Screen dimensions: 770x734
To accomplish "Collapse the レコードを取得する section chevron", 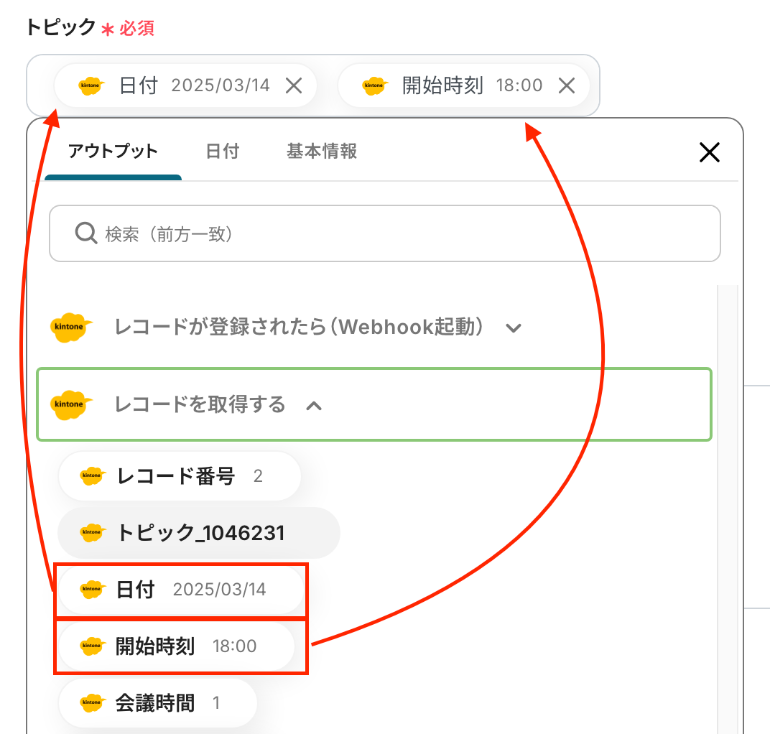I will [x=315, y=406].
